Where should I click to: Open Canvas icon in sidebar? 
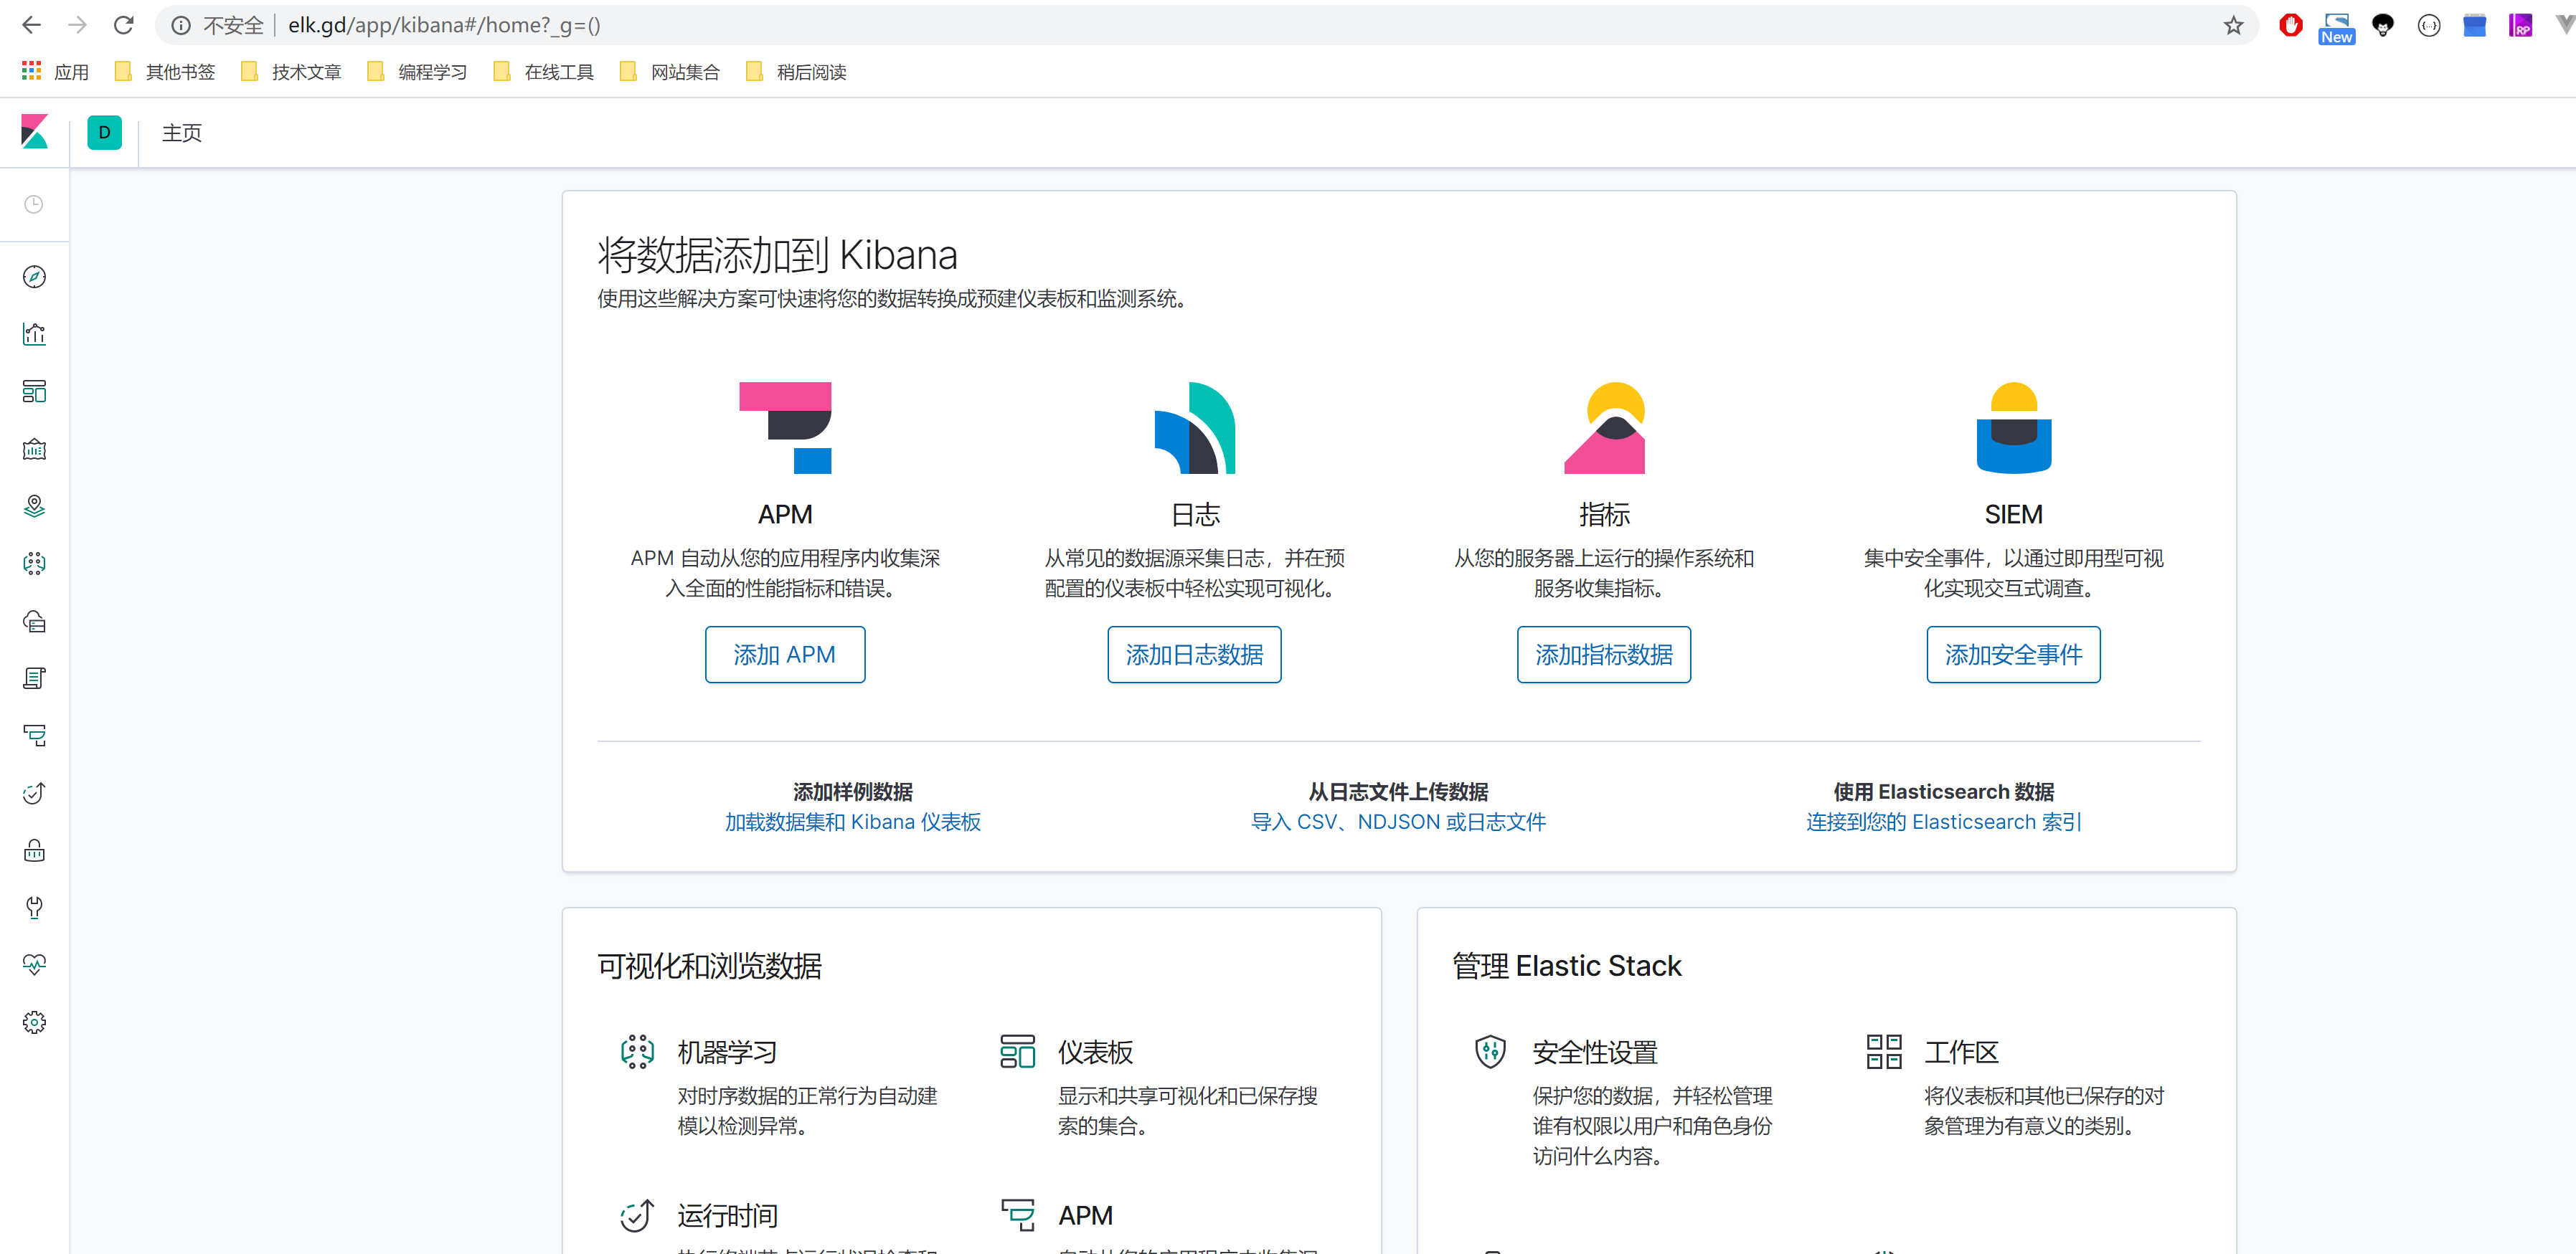34,449
